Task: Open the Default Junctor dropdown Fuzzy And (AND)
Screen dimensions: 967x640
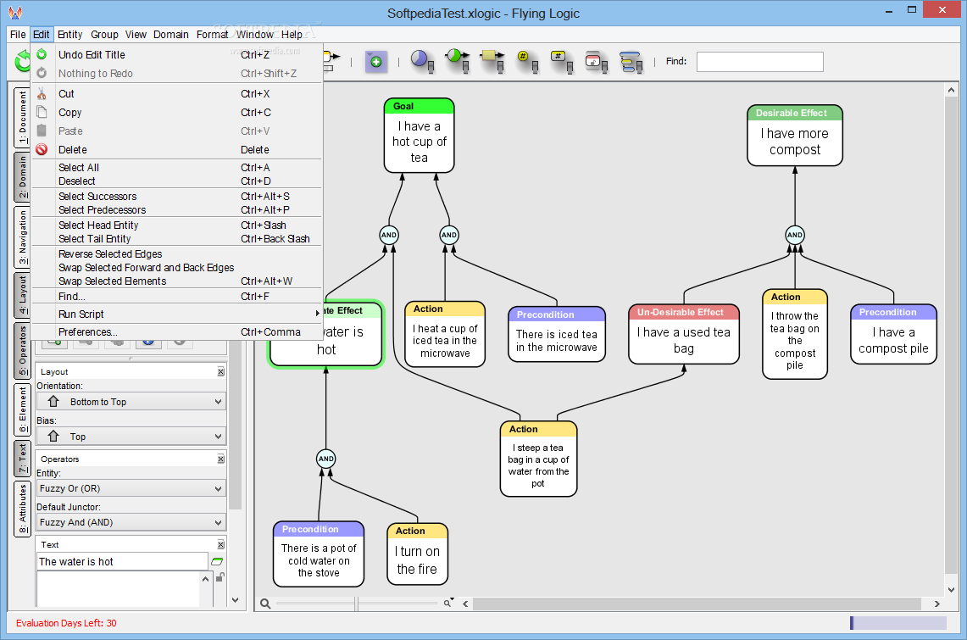Action: point(131,522)
